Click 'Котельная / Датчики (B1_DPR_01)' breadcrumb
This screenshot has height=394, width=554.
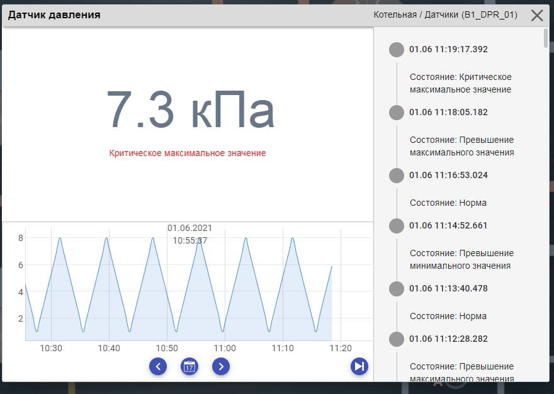445,15
